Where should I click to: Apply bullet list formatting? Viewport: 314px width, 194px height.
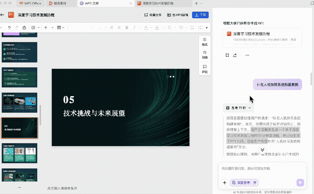pyautogui.click(x=181, y=28)
